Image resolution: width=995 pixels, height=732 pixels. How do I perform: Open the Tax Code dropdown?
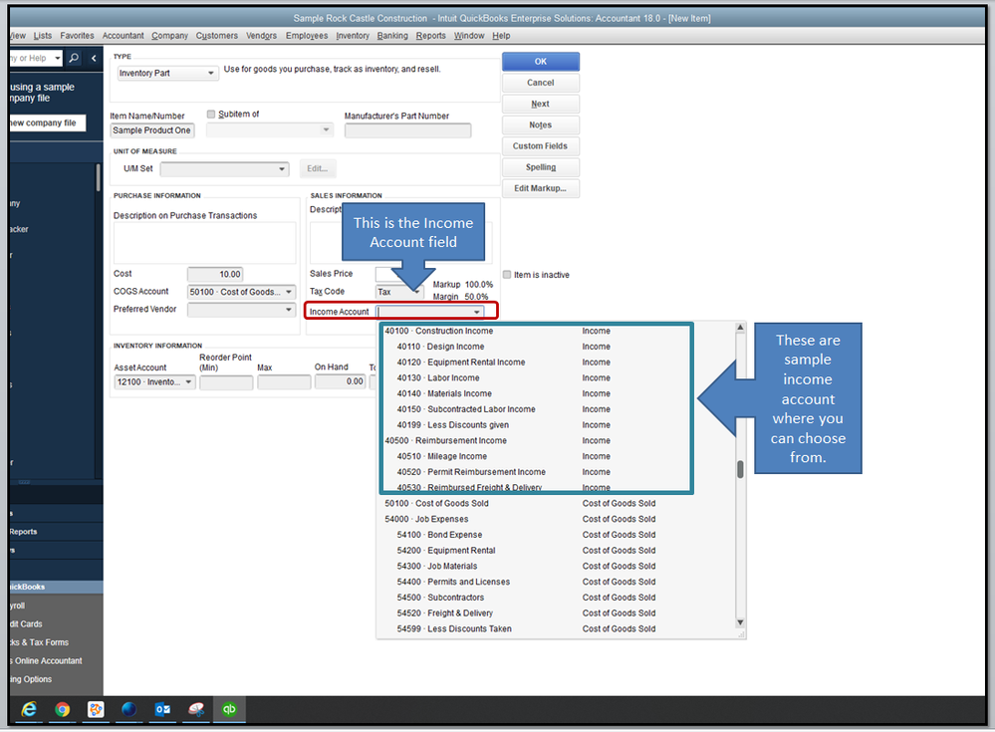point(399,292)
